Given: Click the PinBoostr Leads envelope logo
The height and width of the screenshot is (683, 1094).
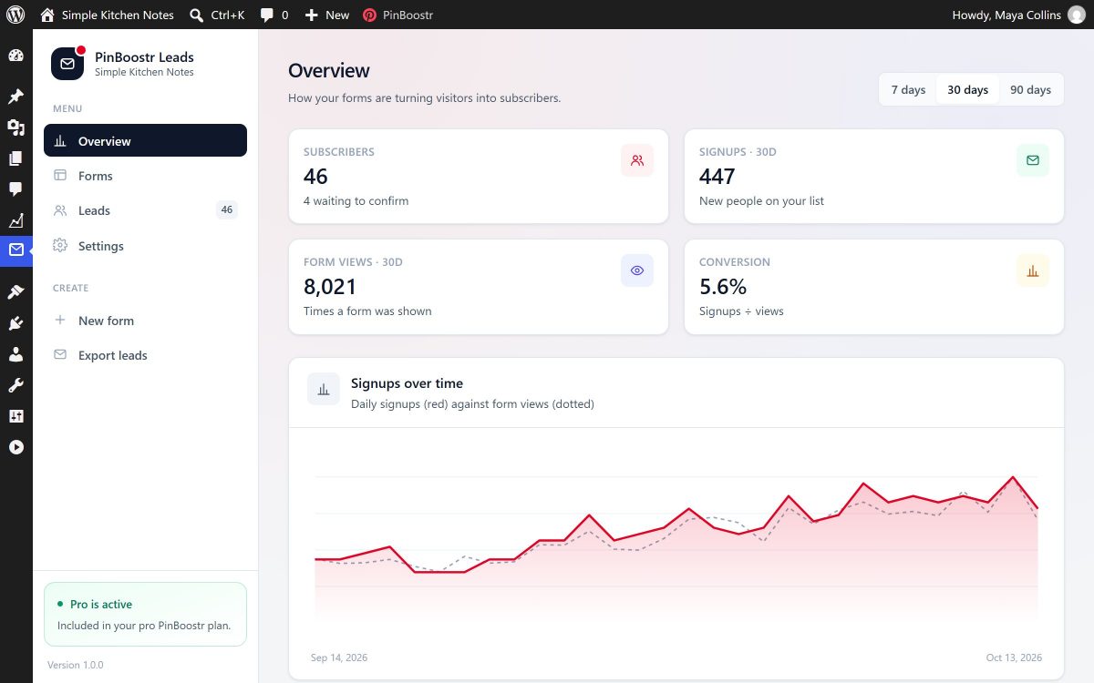Looking at the screenshot, I should (x=67, y=64).
